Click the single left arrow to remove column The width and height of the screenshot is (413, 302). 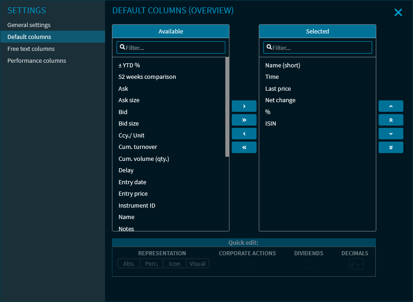click(244, 134)
